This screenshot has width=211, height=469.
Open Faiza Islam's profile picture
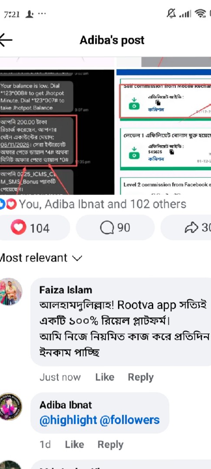pos(11,291)
